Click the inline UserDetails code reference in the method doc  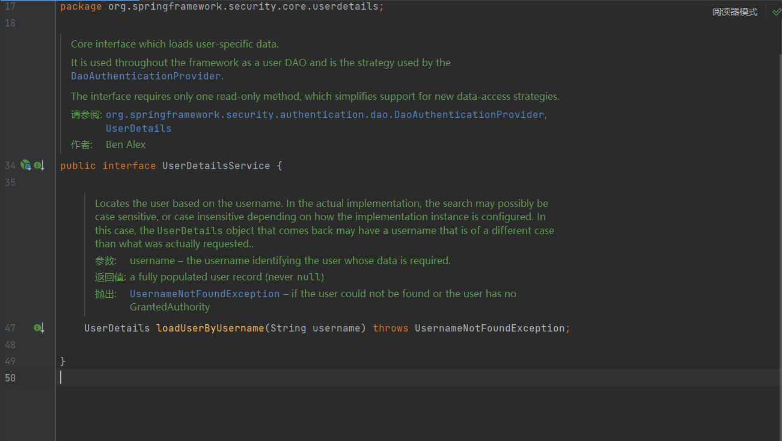click(190, 230)
